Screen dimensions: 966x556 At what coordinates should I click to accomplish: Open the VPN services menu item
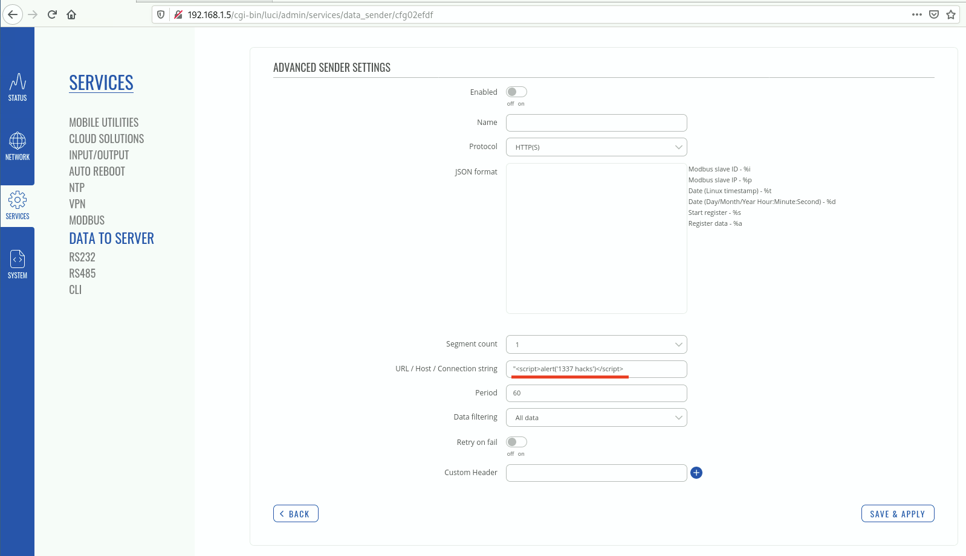77,204
